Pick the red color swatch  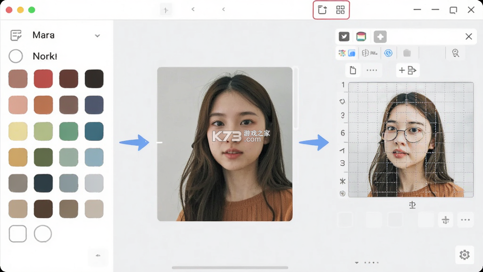43,79
